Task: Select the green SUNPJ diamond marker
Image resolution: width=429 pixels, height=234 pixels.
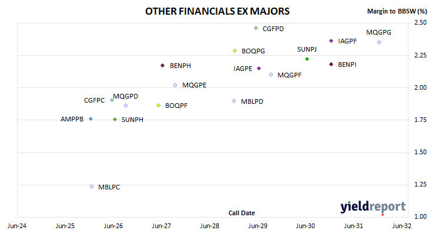Action: click(307, 59)
